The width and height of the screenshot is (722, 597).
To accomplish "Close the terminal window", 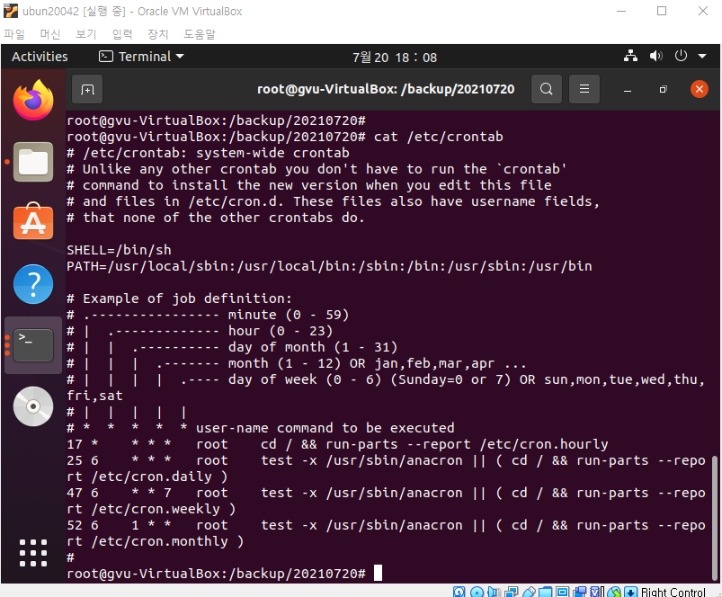I will [699, 89].
